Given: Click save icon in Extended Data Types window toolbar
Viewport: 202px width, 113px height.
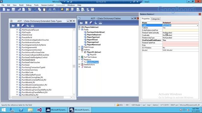Looking at the screenshot, I should tap(33, 25).
